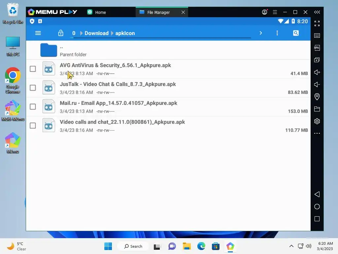
Task: Show more sidebar tools with three dots
Action: [x=317, y=133]
